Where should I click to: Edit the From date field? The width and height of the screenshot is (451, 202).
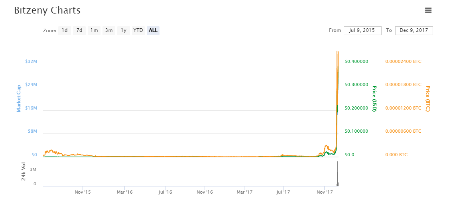coord(362,30)
